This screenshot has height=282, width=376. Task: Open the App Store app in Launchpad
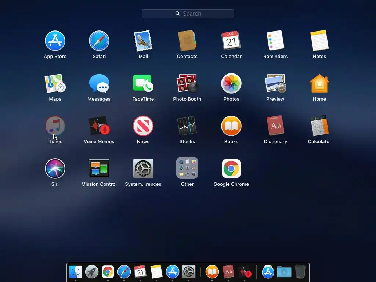(55, 41)
